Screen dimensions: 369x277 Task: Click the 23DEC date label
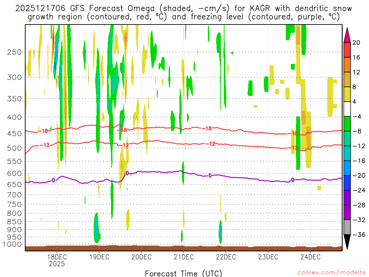pos(268,257)
